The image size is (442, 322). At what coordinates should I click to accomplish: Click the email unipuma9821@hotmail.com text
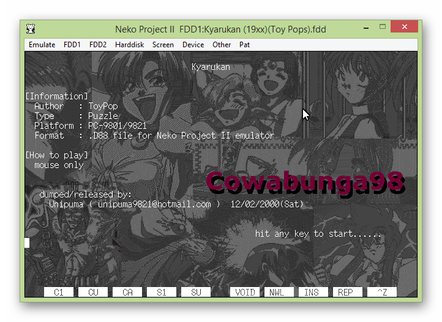click(x=154, y=204)
